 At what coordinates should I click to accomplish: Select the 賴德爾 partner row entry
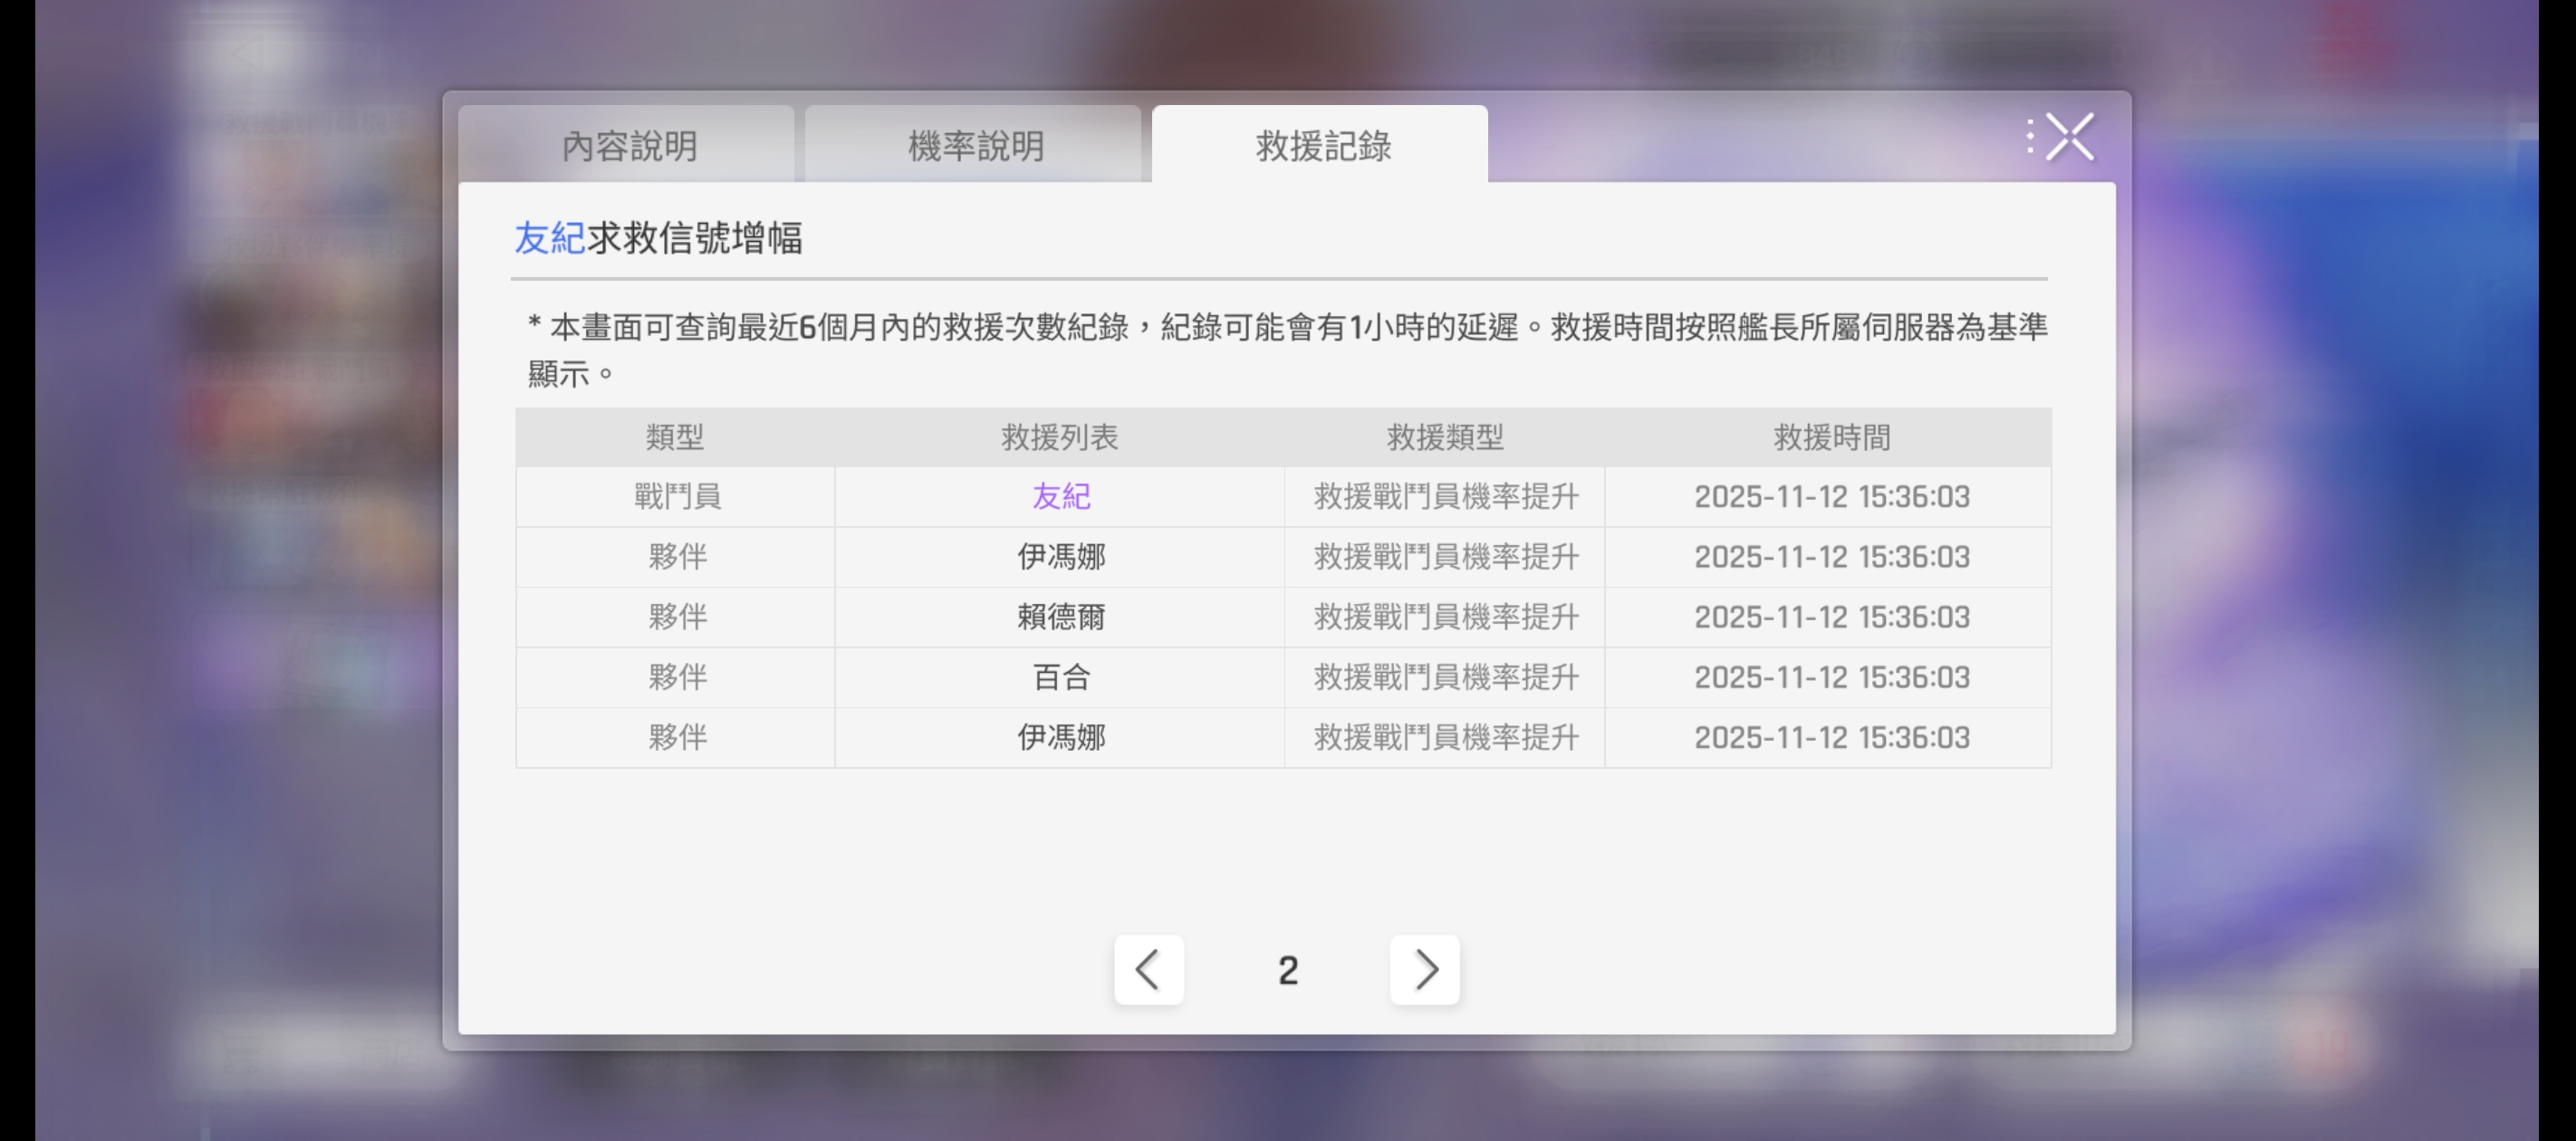[1060, 617]
